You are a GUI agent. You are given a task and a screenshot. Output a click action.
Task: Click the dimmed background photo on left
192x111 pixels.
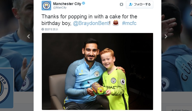17,46
